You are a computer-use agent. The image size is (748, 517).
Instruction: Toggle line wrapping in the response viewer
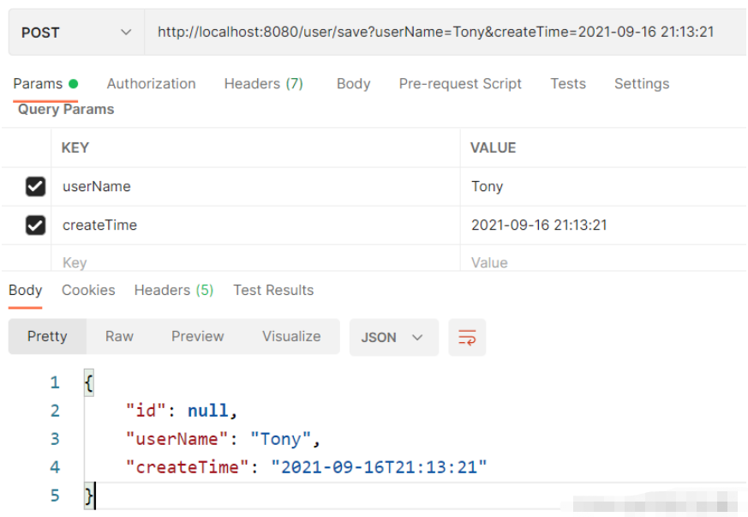pos(467,336)
